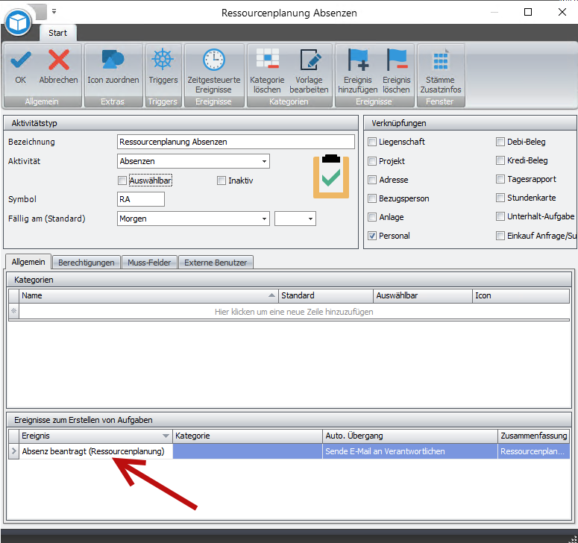Enable the Projekt link checkbox
The width and height of the screenshot is (578, 543).
pyautogui.click(x=372, y=161)
